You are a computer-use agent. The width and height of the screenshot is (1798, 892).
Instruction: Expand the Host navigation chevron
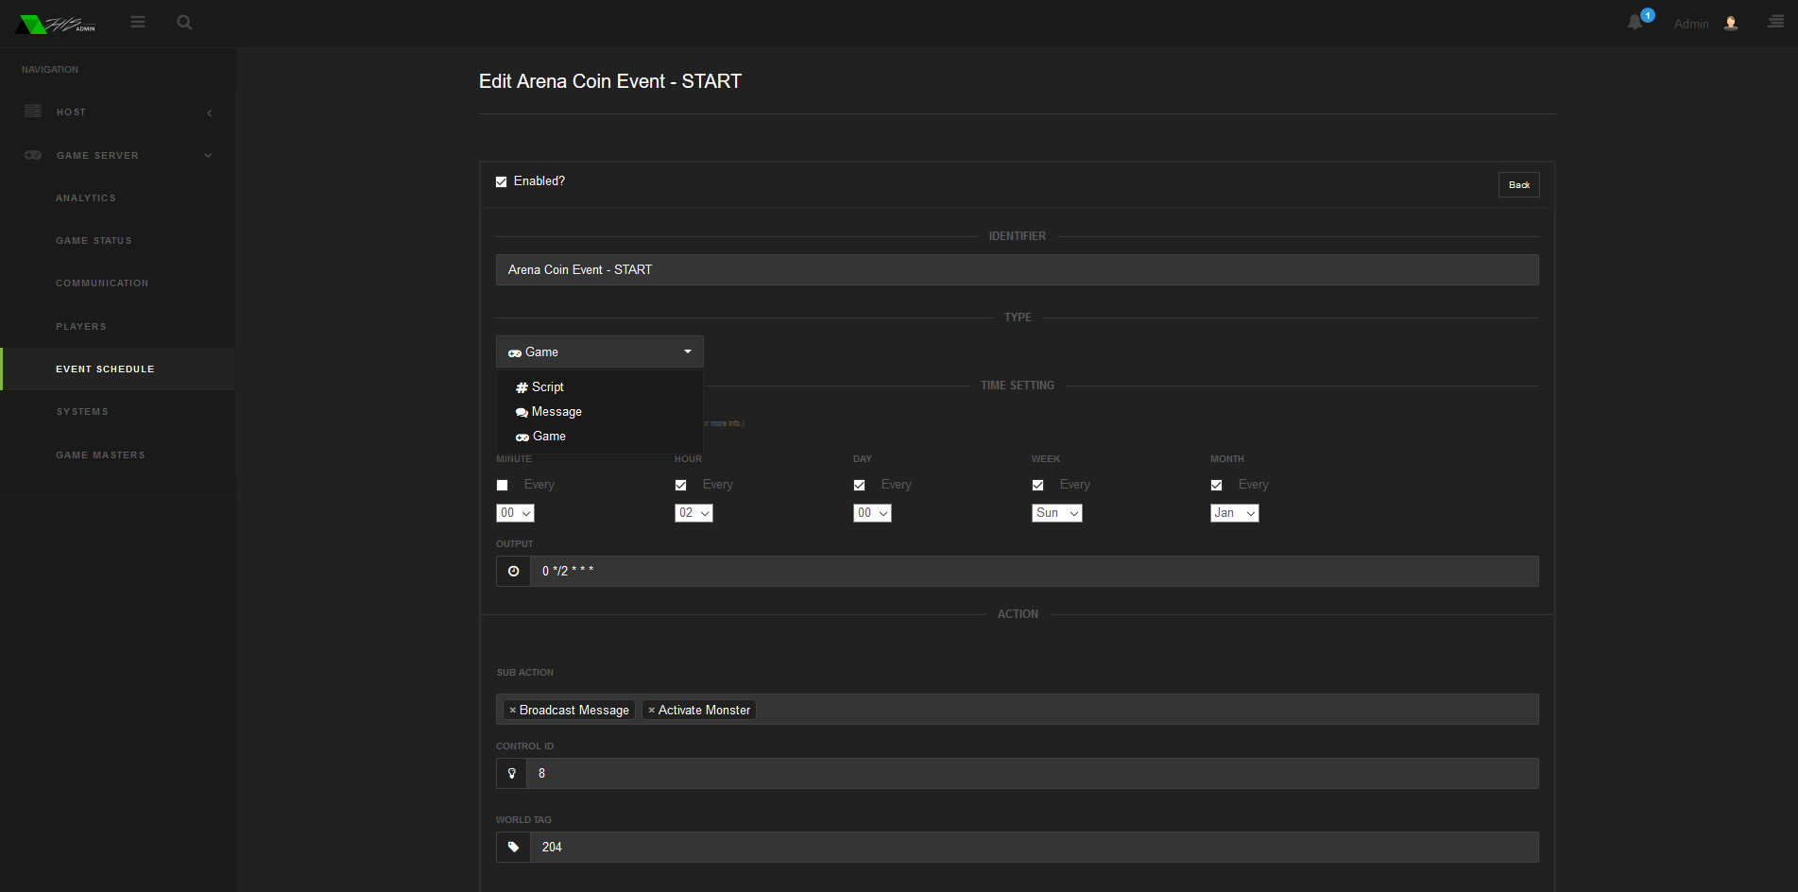click(209, 112)
